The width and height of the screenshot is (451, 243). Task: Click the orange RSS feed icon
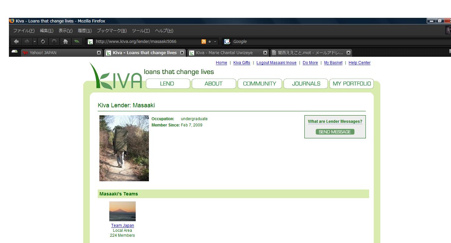pos(204,42)
